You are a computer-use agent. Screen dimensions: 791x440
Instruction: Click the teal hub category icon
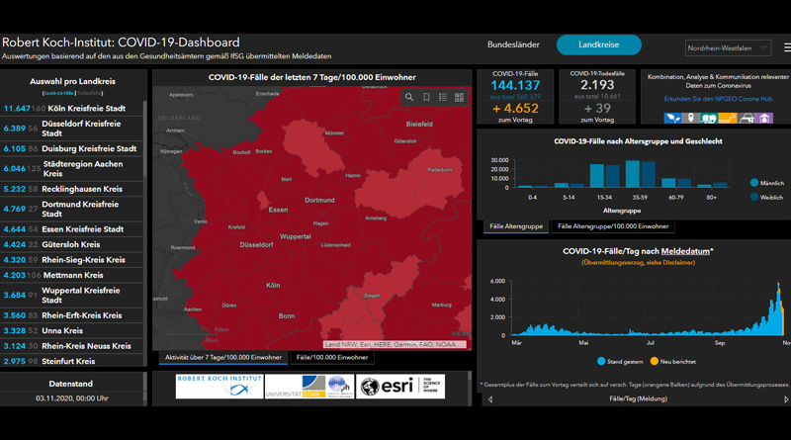tap(709, 118)
